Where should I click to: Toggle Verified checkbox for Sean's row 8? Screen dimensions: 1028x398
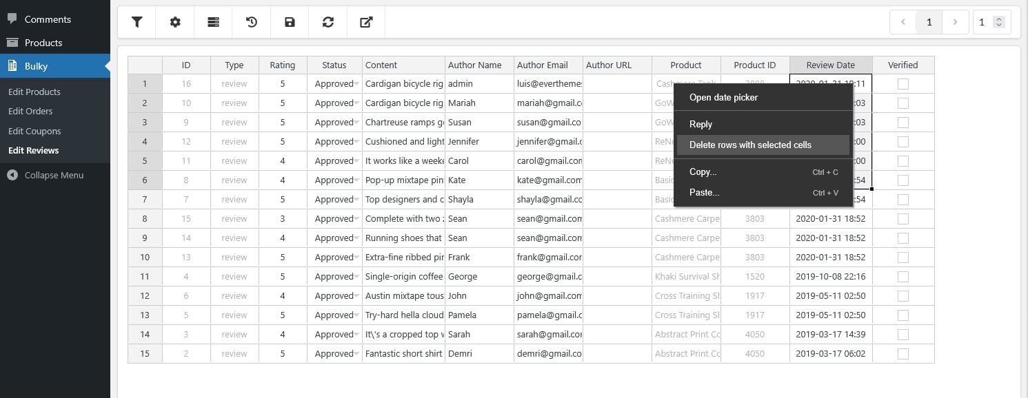[x=903, y=219]
